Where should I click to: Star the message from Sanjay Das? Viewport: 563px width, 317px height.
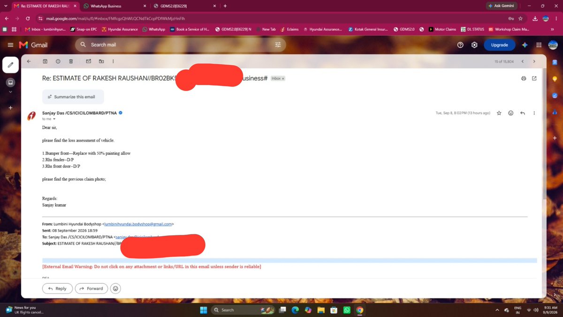point(499,113)
